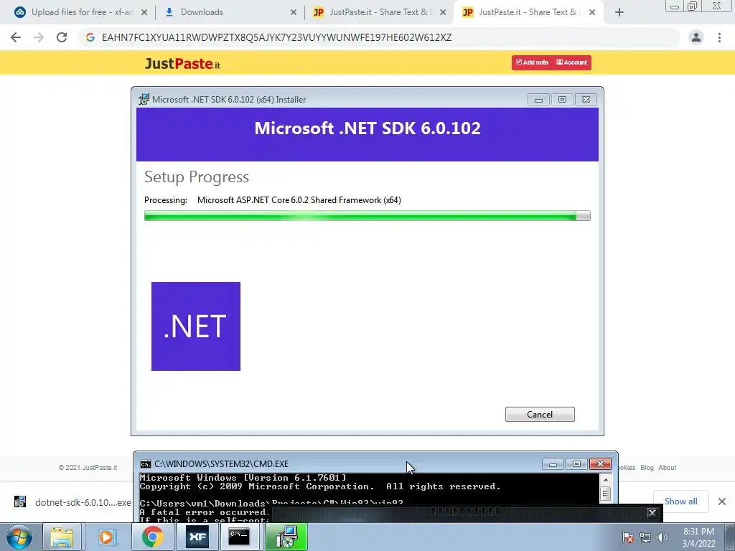Open the XF application on the taskbar
735x551 pixels.
coord(197,537)
